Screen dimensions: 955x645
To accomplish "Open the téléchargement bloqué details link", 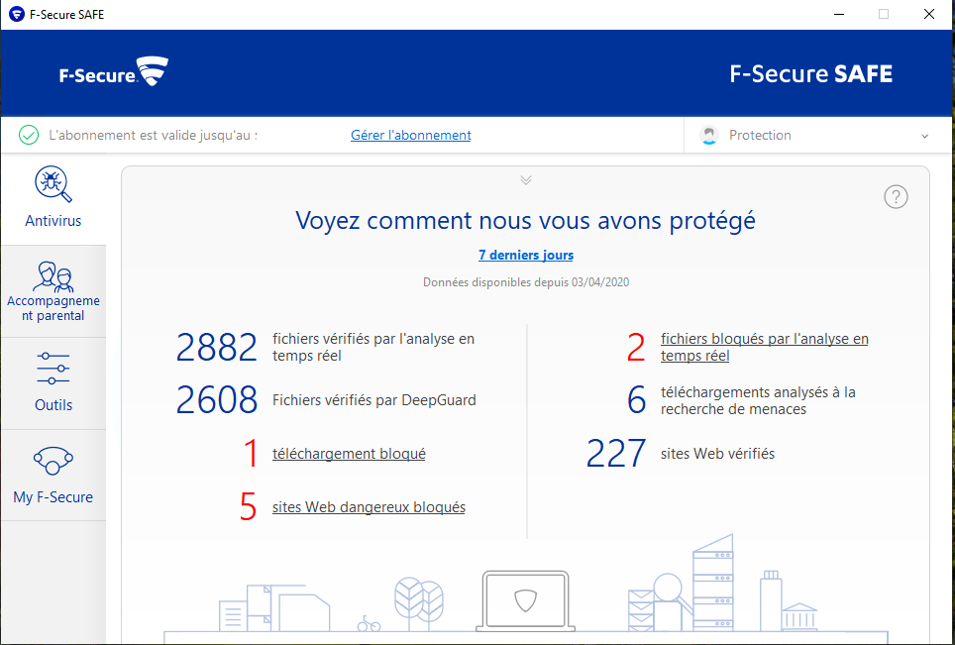I will pyautogui.click(x=349, y=454).
